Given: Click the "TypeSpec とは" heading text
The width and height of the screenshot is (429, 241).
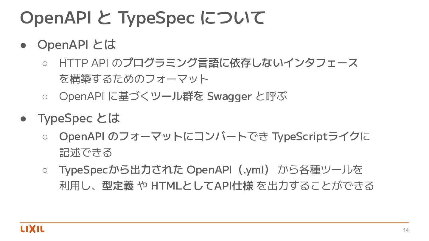Looking at the screenshot, I should (x=79, y=118).
